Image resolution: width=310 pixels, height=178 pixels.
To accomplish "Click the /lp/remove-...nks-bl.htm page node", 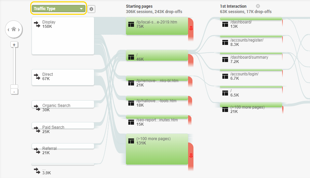I will [157, 78].
